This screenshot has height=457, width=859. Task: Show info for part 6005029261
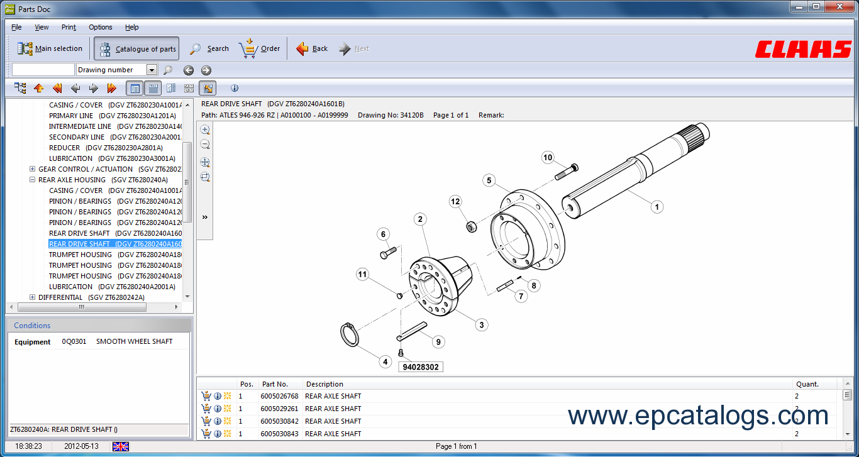[217, 409]
